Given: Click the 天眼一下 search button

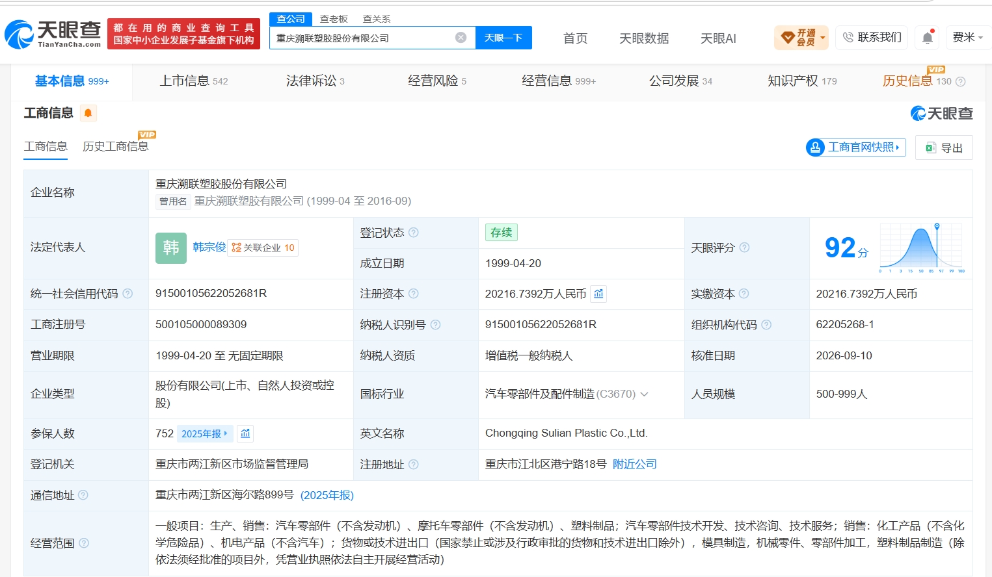Looking at the screenshot, I should pyautogui.click(x=503, y=38).
